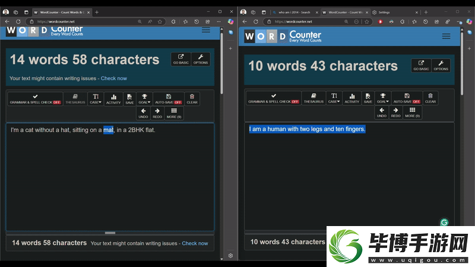Switch to the Settings tab in right browser
The width and height of the screenshot is (475, 267).
[395, 12]
